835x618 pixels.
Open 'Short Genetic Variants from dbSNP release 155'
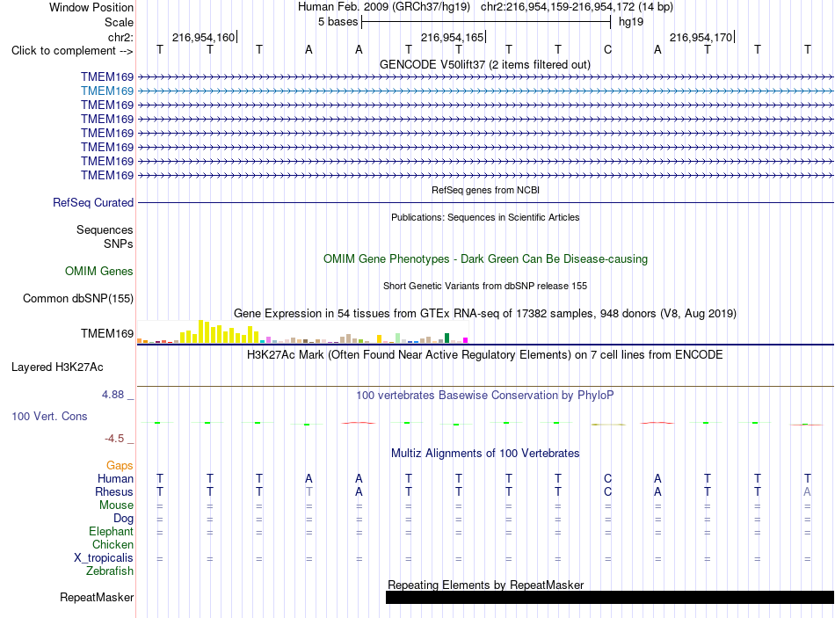(485, 286)
